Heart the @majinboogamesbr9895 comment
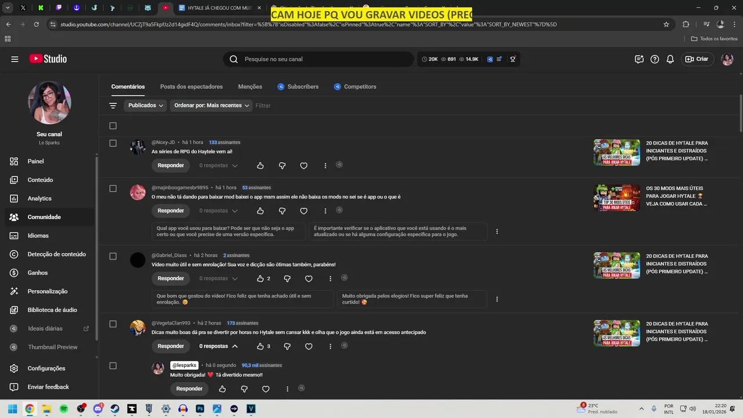Viewport: 743px width, 418px height. coord(304,211)
